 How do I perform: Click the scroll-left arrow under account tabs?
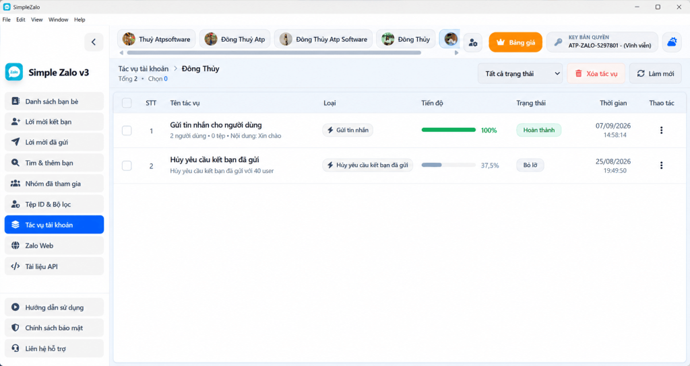(121, 52)
